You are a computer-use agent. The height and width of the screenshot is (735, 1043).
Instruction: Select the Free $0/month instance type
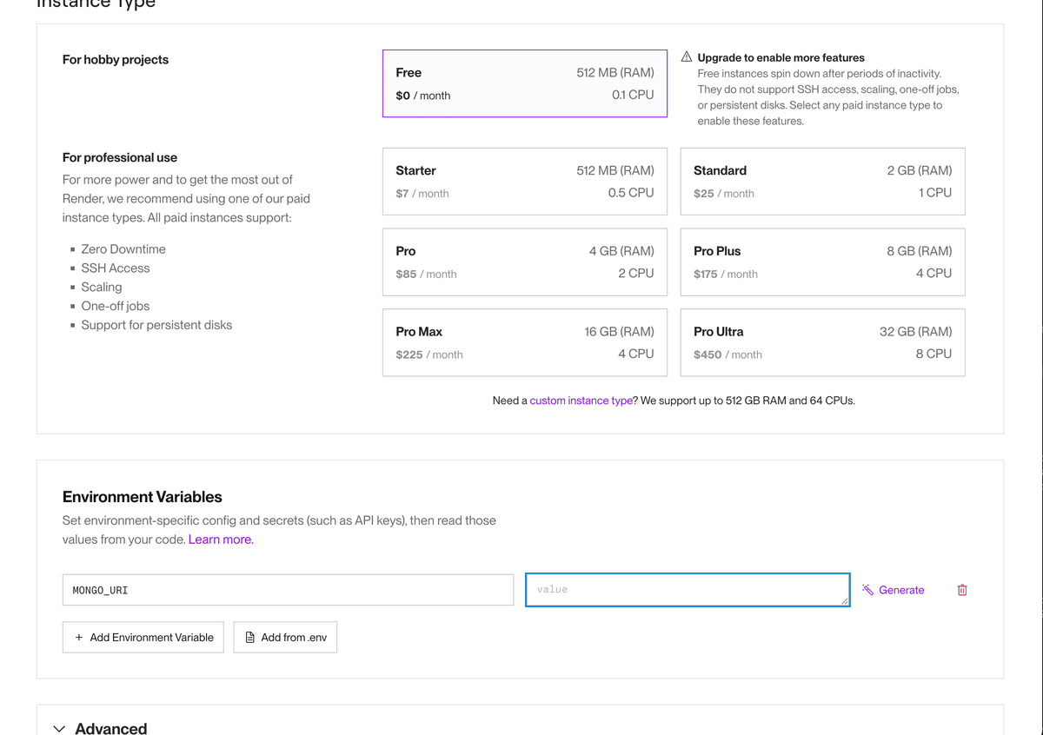(524, 83)
